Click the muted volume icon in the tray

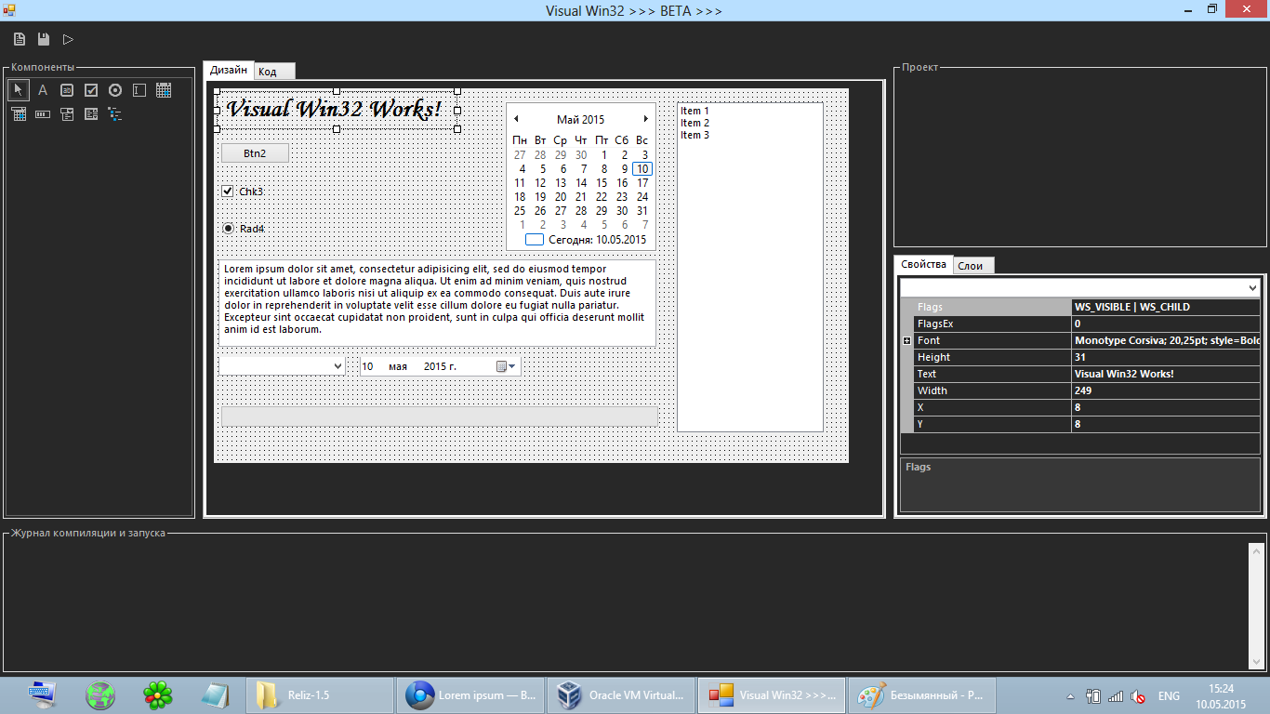point(1138,696)
